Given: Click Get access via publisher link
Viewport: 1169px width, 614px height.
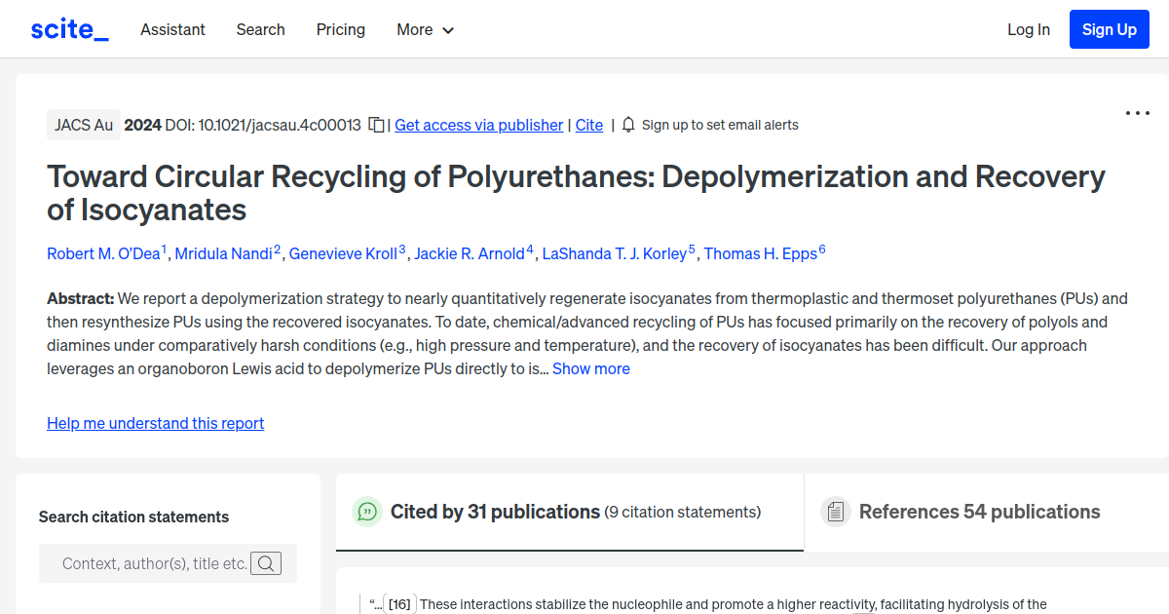Looking at the screenshot, I should (478, 125).
